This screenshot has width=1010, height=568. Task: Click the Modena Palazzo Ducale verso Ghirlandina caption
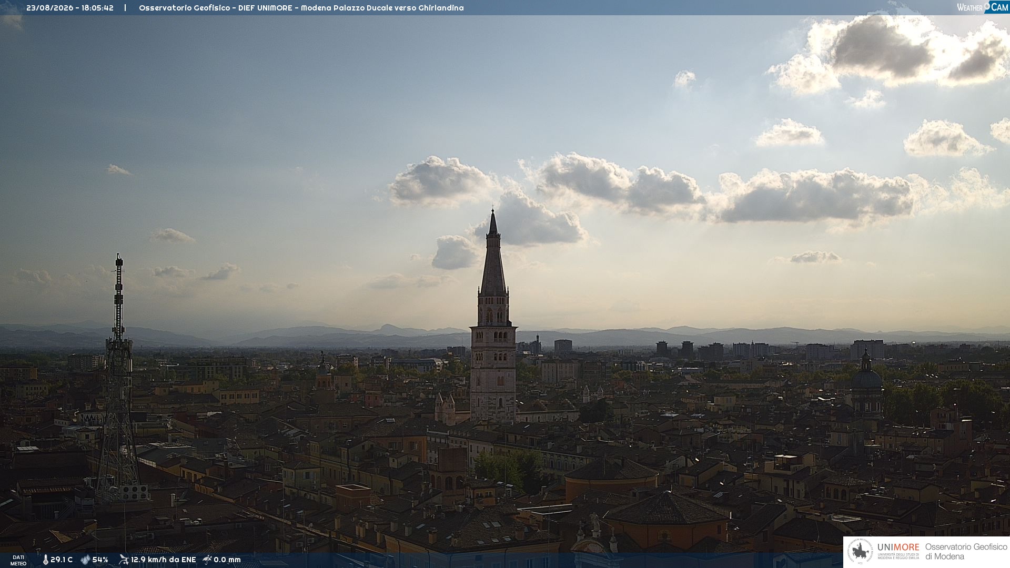pyautogui.click(x=382, y=8)
